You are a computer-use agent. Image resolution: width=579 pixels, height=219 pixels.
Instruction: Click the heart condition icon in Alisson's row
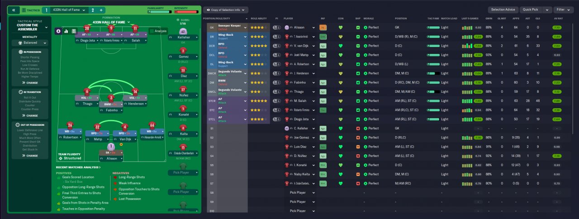pyautogui.click(x=341, y=27)
